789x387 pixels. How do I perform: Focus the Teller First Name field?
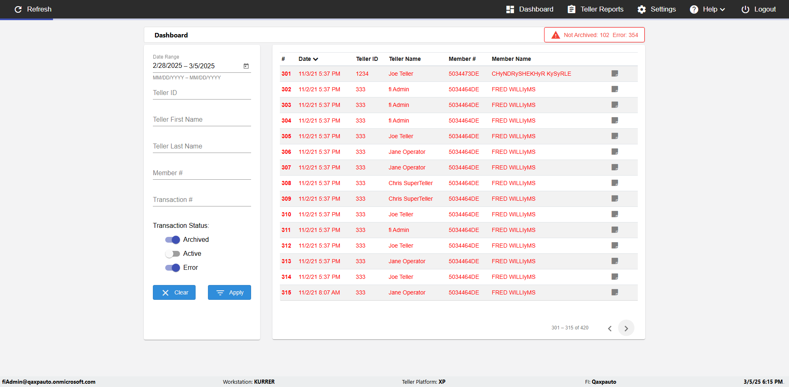(x=202, y=120)
